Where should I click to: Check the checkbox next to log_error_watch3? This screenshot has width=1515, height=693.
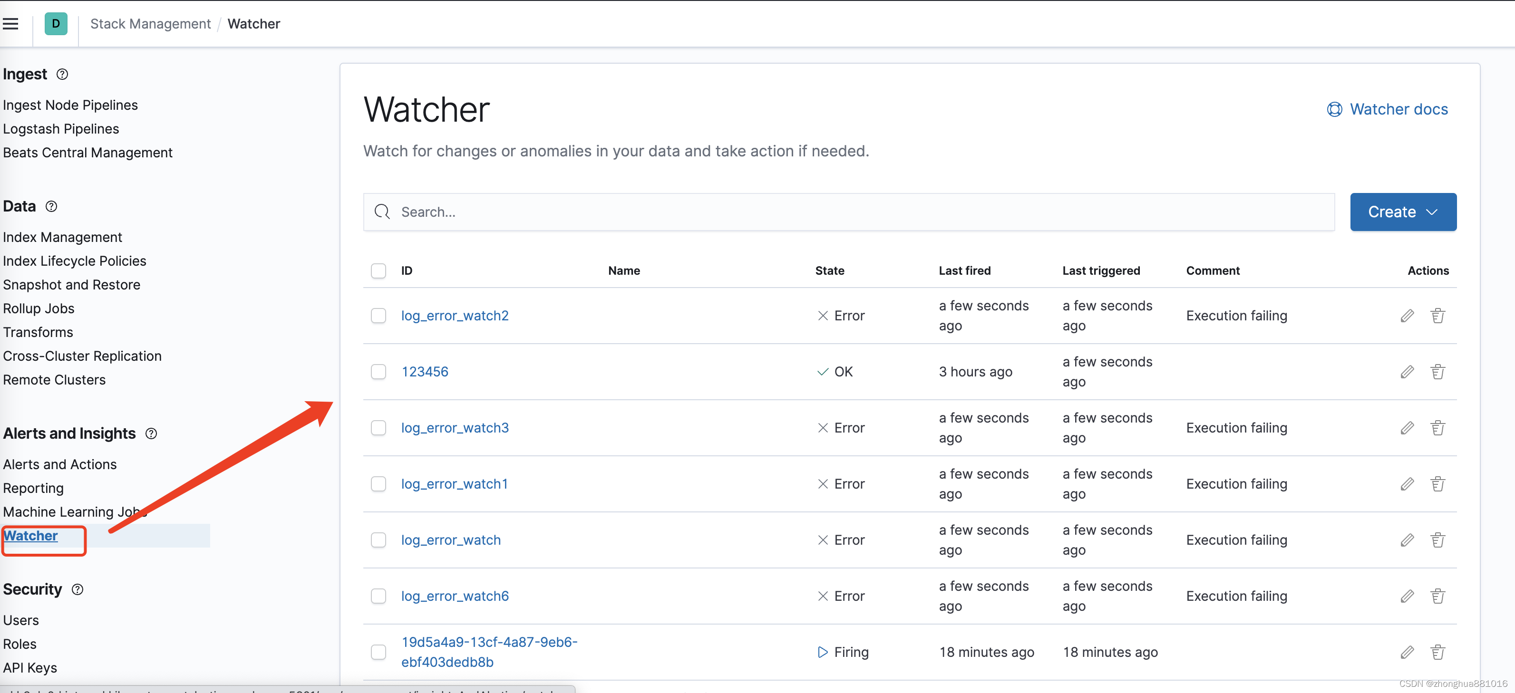(x=378, y=428)
